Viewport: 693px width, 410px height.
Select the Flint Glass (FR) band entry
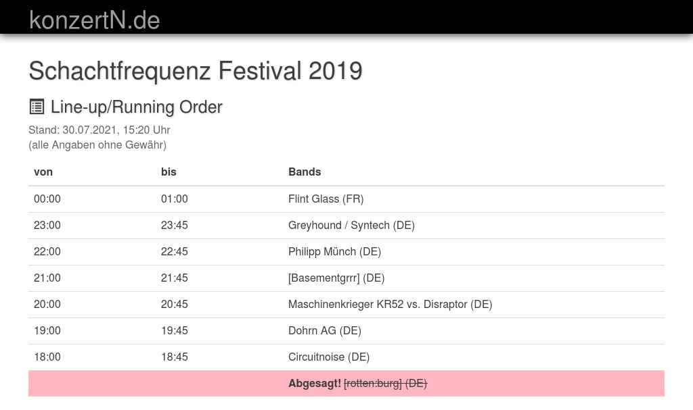[326, 199]
